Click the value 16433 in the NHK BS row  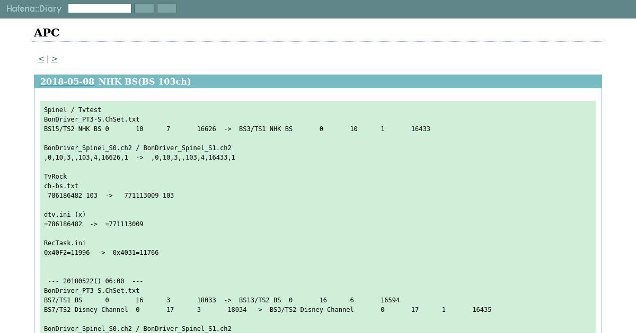point(421,129)
